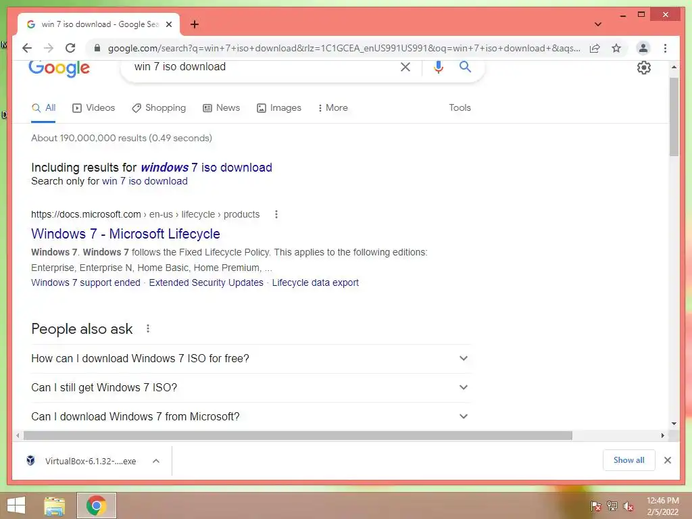Screen dimensions: 692x519
Task: Click the vertical scrollbar down arrow
Action: 674,424
